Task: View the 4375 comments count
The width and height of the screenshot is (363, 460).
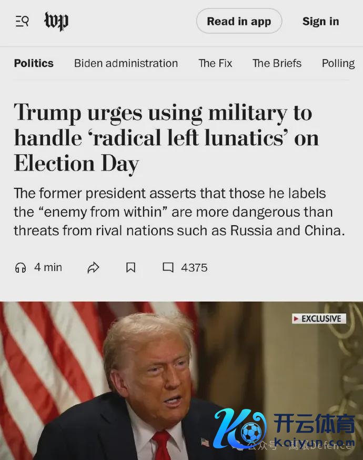Action: pos(194,267)
